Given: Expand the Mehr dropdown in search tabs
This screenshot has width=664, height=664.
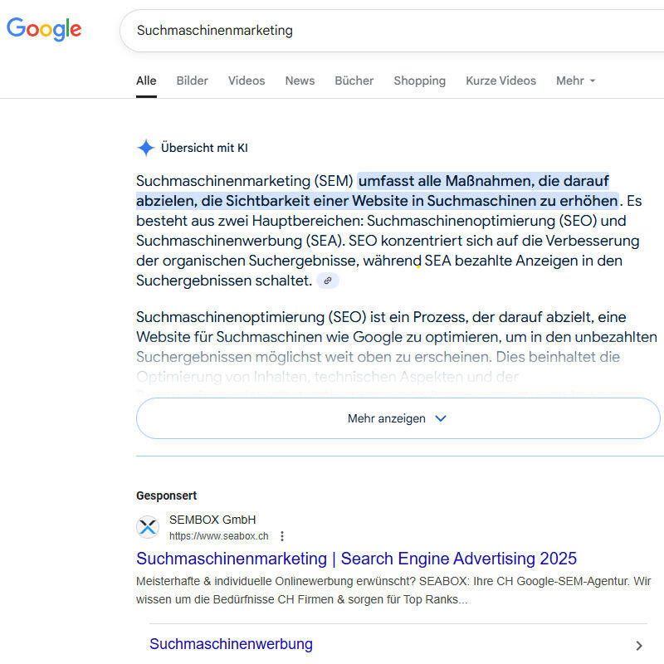Looking at the screenshot, I should [576, 81].
